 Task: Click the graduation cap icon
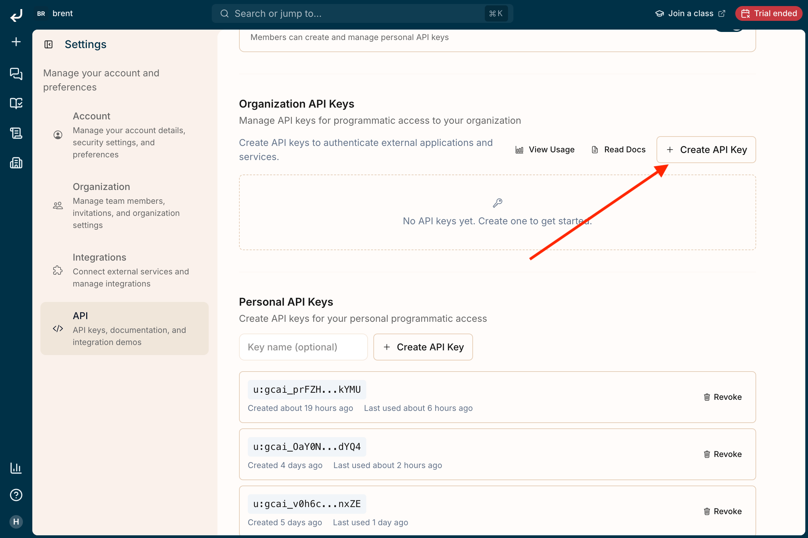click(x=660, y=13)
